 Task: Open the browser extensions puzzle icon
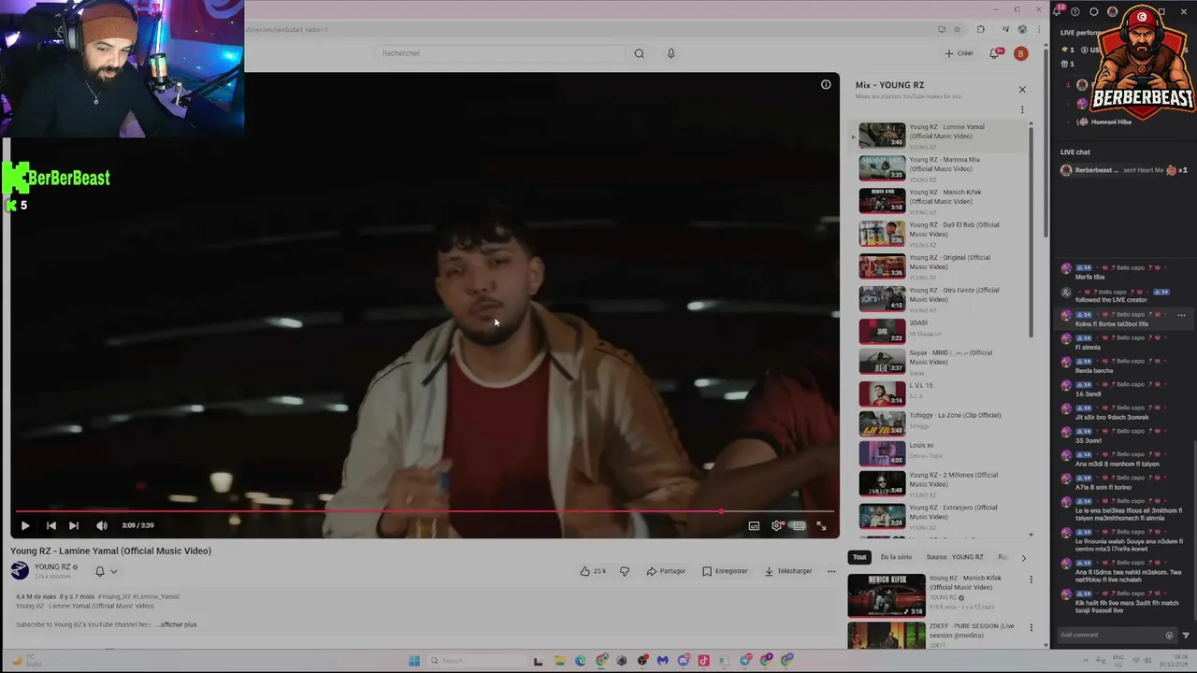point(980,29)
